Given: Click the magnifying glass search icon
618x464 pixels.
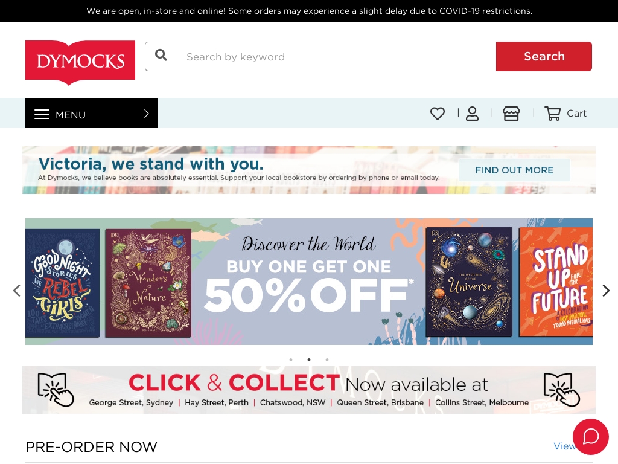Looking at the screenshot, I should coord(161,55).
